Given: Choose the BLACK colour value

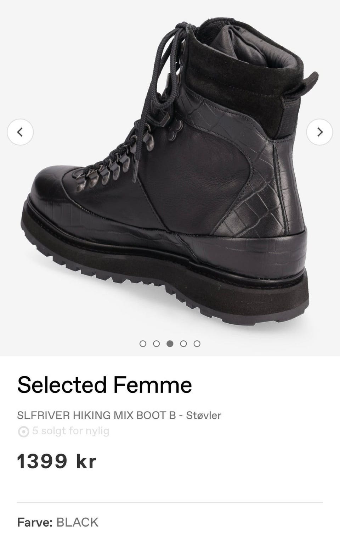Looking at the screenshot, I should [x=77, y=522].
